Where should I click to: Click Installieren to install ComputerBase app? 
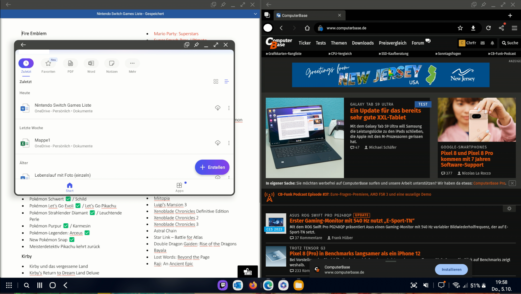tap(451, 269)
